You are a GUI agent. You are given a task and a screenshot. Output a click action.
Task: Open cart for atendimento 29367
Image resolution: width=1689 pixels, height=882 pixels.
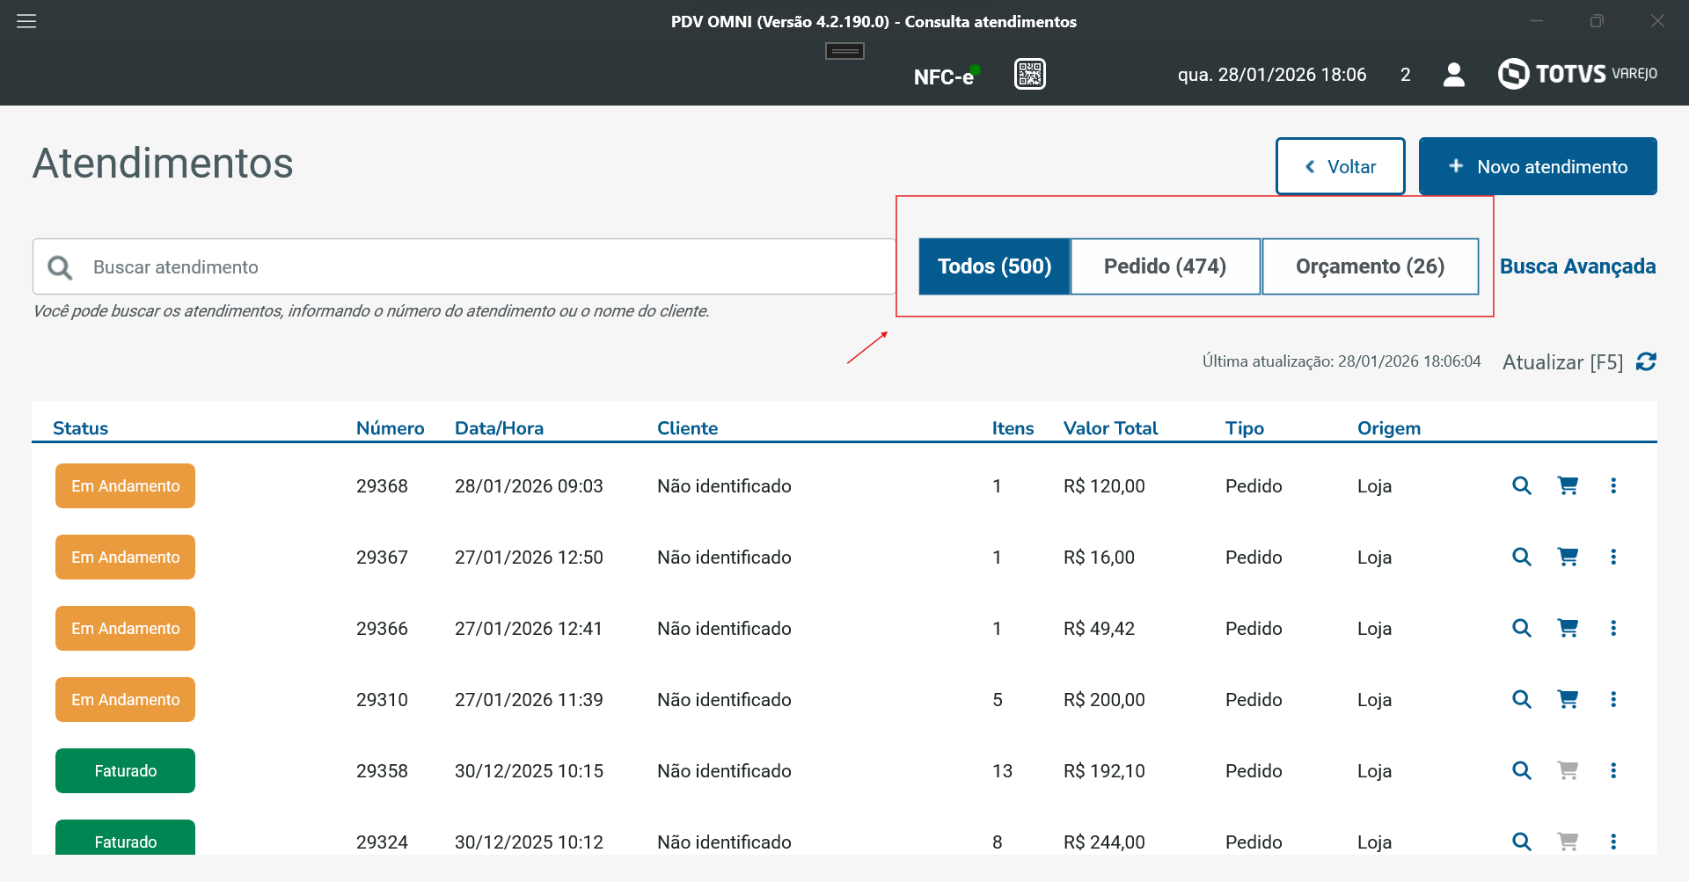1568,557
